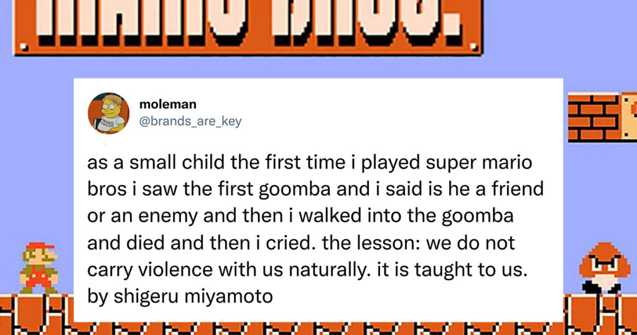Click the Goomba's angry eyes
Image resolution: width=637 pixels, height=335 pixels.
[x=605, y=263]
